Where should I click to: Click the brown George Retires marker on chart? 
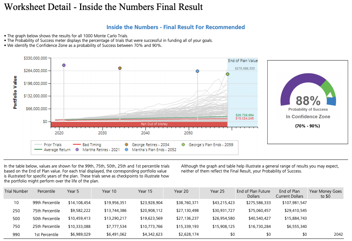coord(120,68)
